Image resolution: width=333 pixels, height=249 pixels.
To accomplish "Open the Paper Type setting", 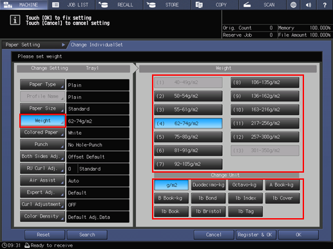I will pyautogui.click(x=43, y=85).
